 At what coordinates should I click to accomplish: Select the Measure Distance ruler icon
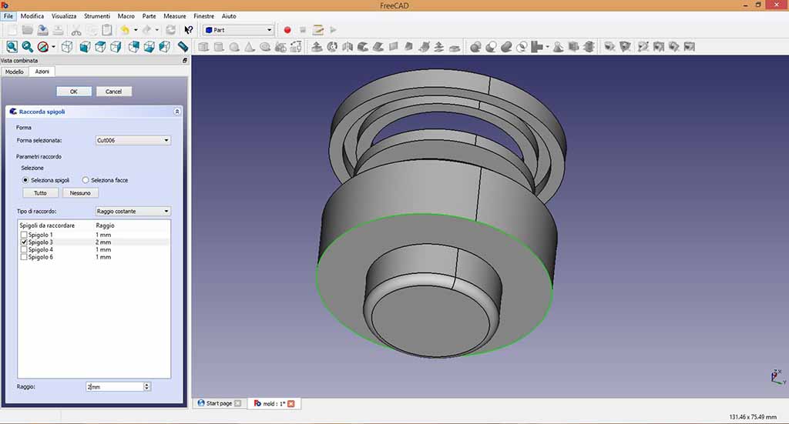click(x=183, y=47)
